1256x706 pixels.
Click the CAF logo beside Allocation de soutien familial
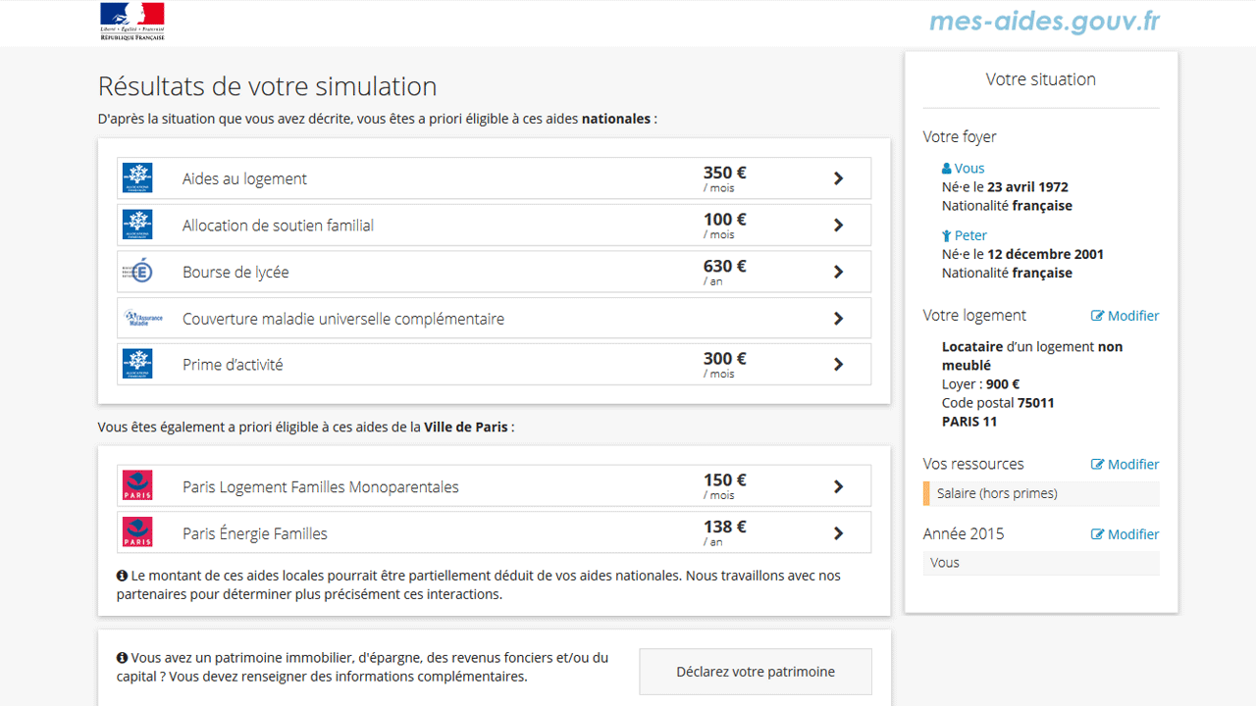137,225
